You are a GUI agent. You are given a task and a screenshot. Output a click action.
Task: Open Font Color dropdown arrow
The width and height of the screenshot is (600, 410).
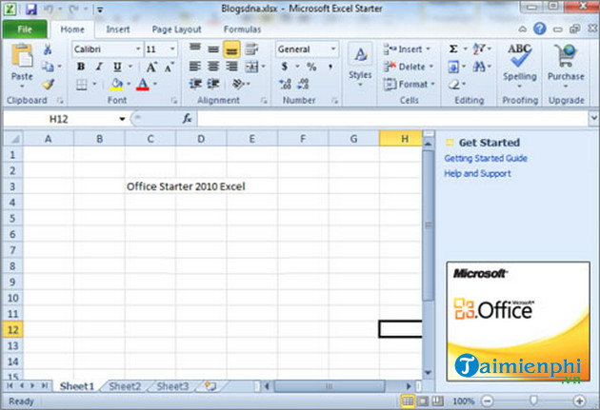[x=155, y=84]
